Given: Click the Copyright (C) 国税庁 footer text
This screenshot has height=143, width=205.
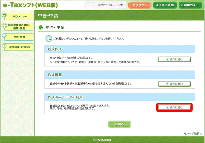Looking at the screenshot, I should point(102,140).
